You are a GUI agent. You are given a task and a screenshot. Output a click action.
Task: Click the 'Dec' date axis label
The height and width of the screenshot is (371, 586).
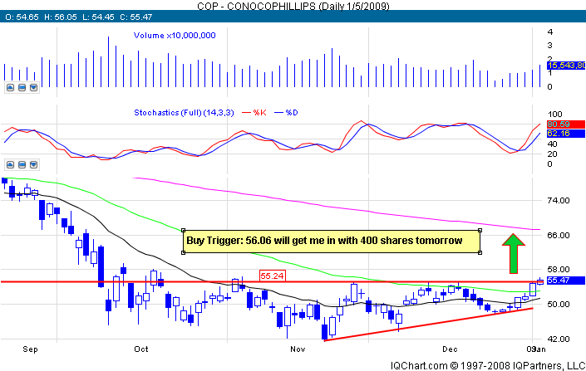450,349
